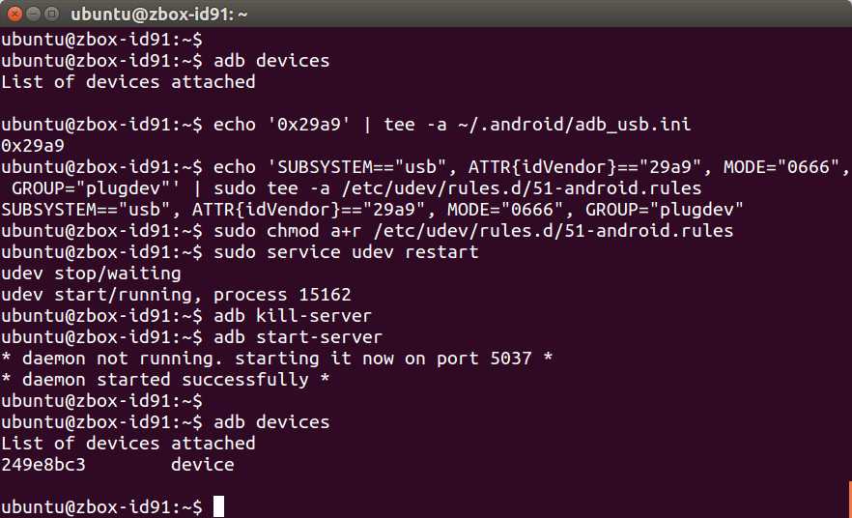This screenshot has width=852, height=518.
Task: Click the 'adb kill-server' command
Action: click(293, 316)
